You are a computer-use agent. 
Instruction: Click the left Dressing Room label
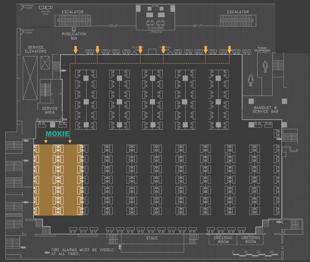pos(223,239)
